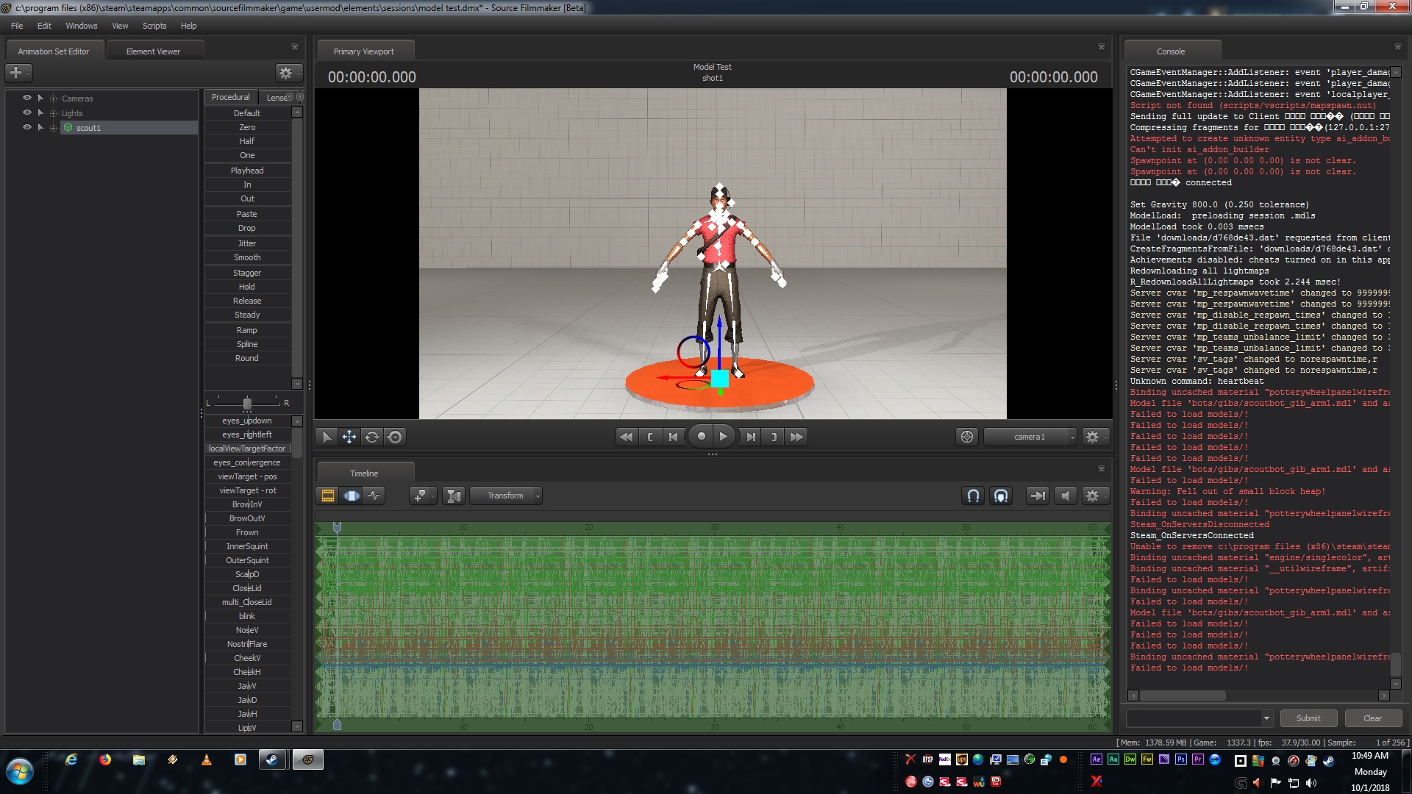Click the Clear console button
The image size is (1412, 794).
1372,718
